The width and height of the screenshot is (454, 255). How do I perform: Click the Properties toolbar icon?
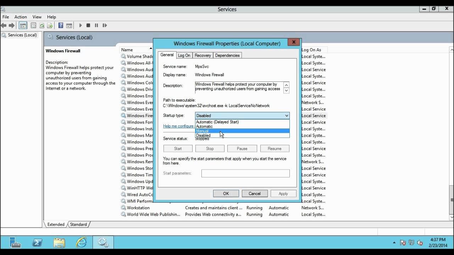pos(33,25)
